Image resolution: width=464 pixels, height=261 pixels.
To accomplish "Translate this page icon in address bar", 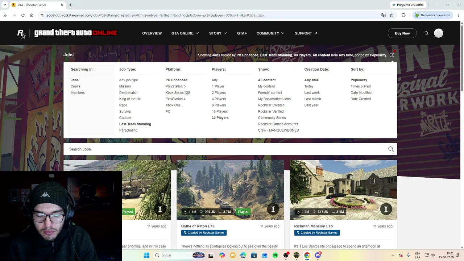I will tap(383, 15).
